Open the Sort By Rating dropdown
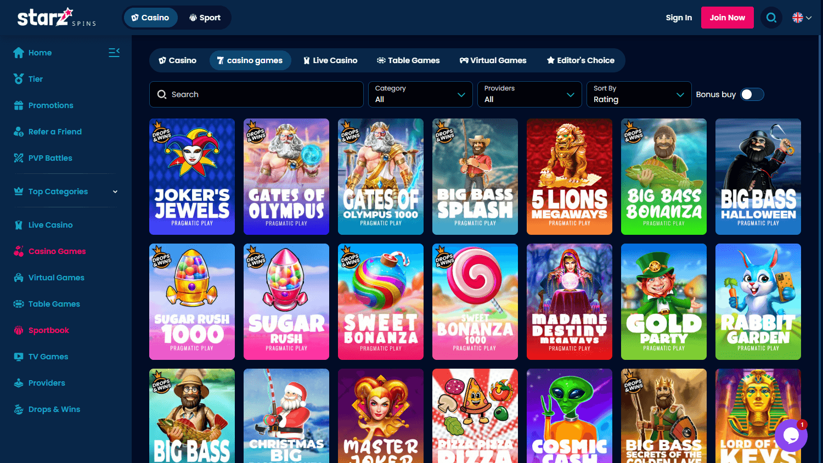 [639, 94]
